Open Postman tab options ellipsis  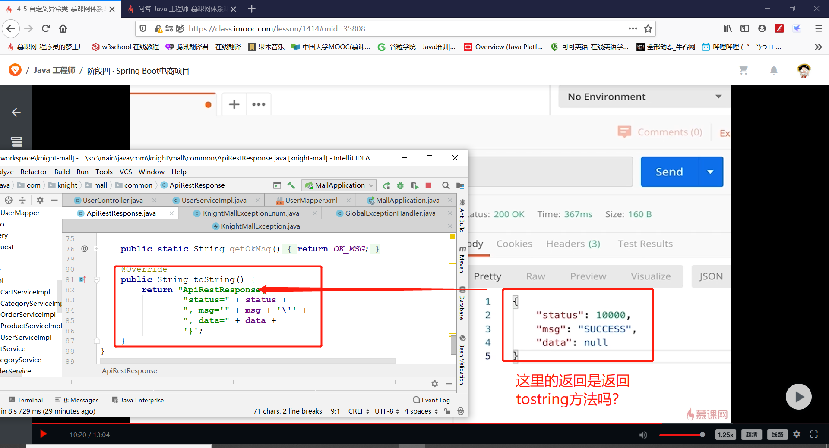click(259, 104)
